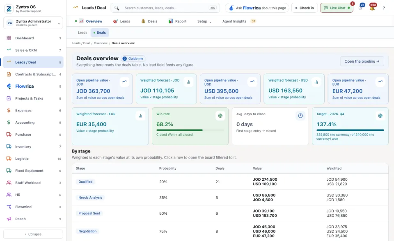The width and height of the screenshot is (394, 241).
Task: Open the Needs Analysis stage row
Action: point(230,198)
